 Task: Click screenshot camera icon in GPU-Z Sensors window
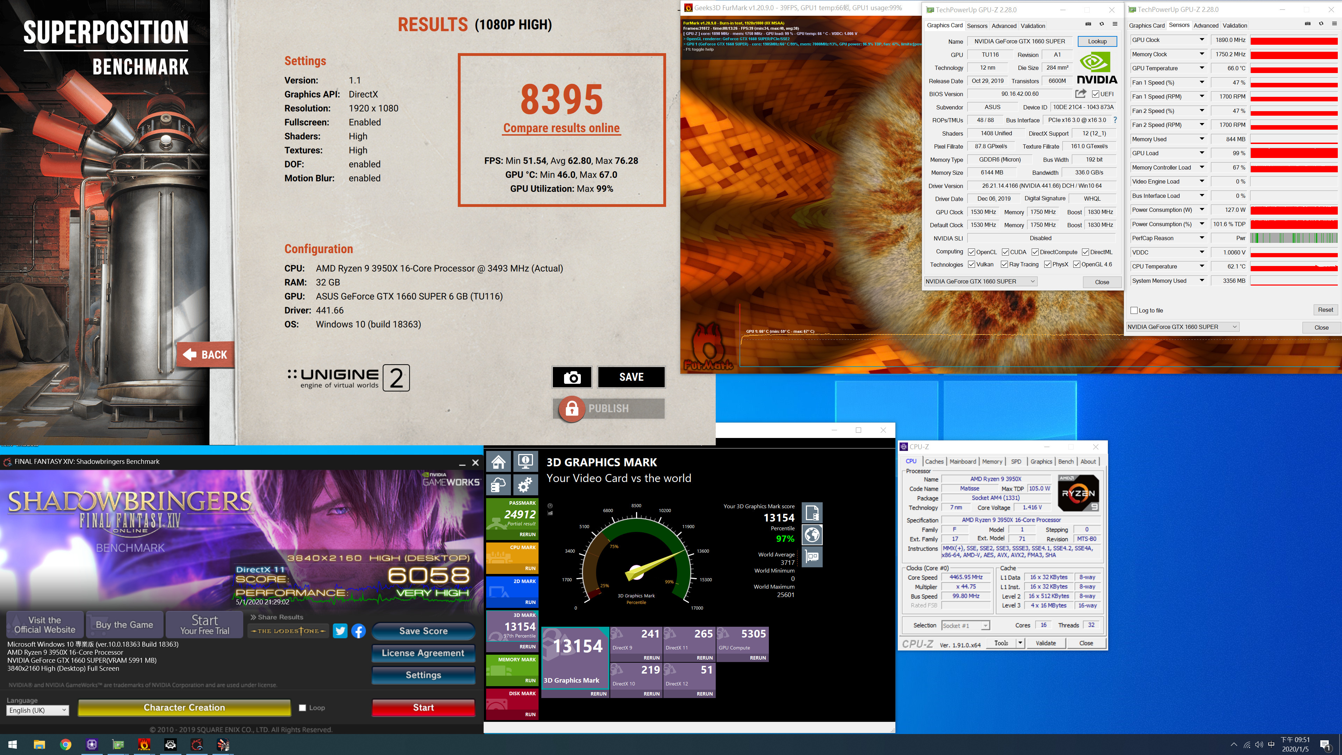pos(1308,23)
